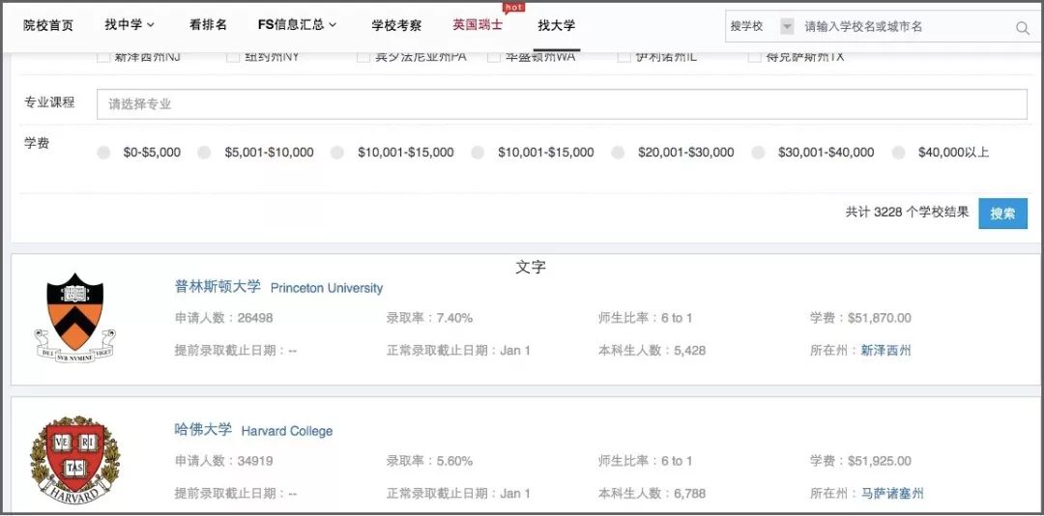The width and height of the screenshot is (1044, 516).
Task: Click Harvard acceptance rate 5.60%
Action: [454, 461]
